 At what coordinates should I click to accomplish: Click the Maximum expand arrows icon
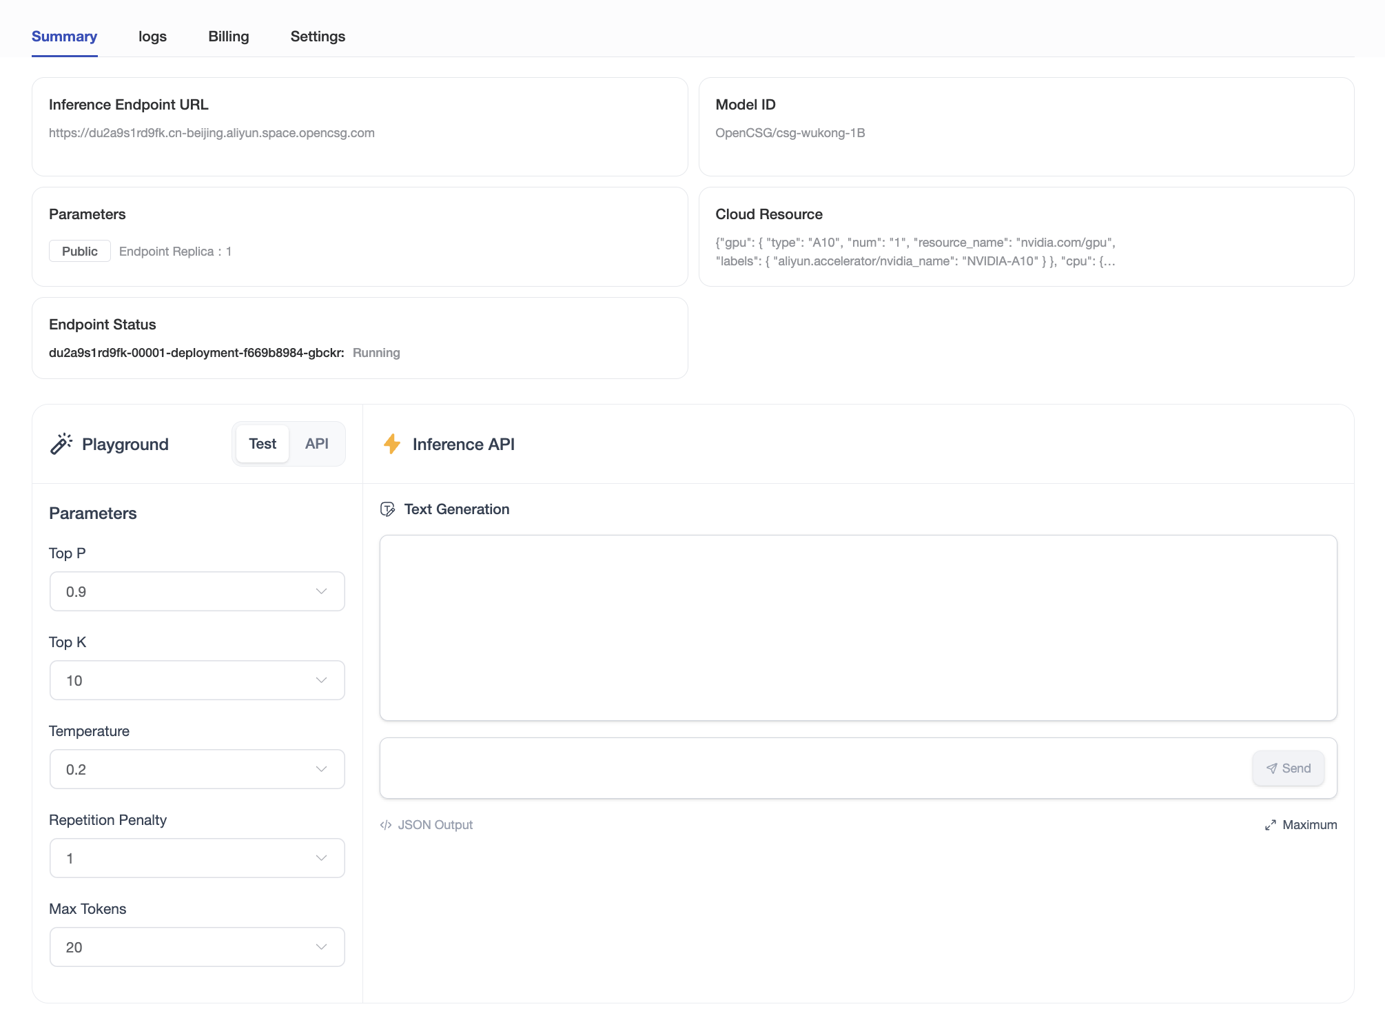[1271, 825]
